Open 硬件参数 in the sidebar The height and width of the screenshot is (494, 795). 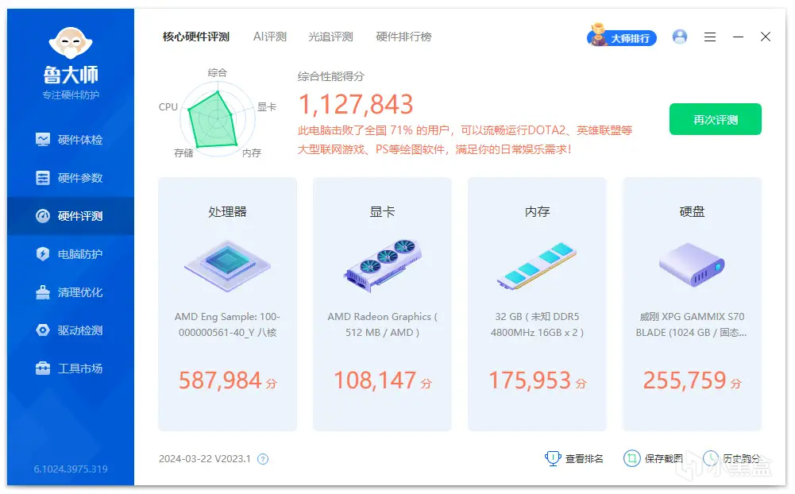71,178
